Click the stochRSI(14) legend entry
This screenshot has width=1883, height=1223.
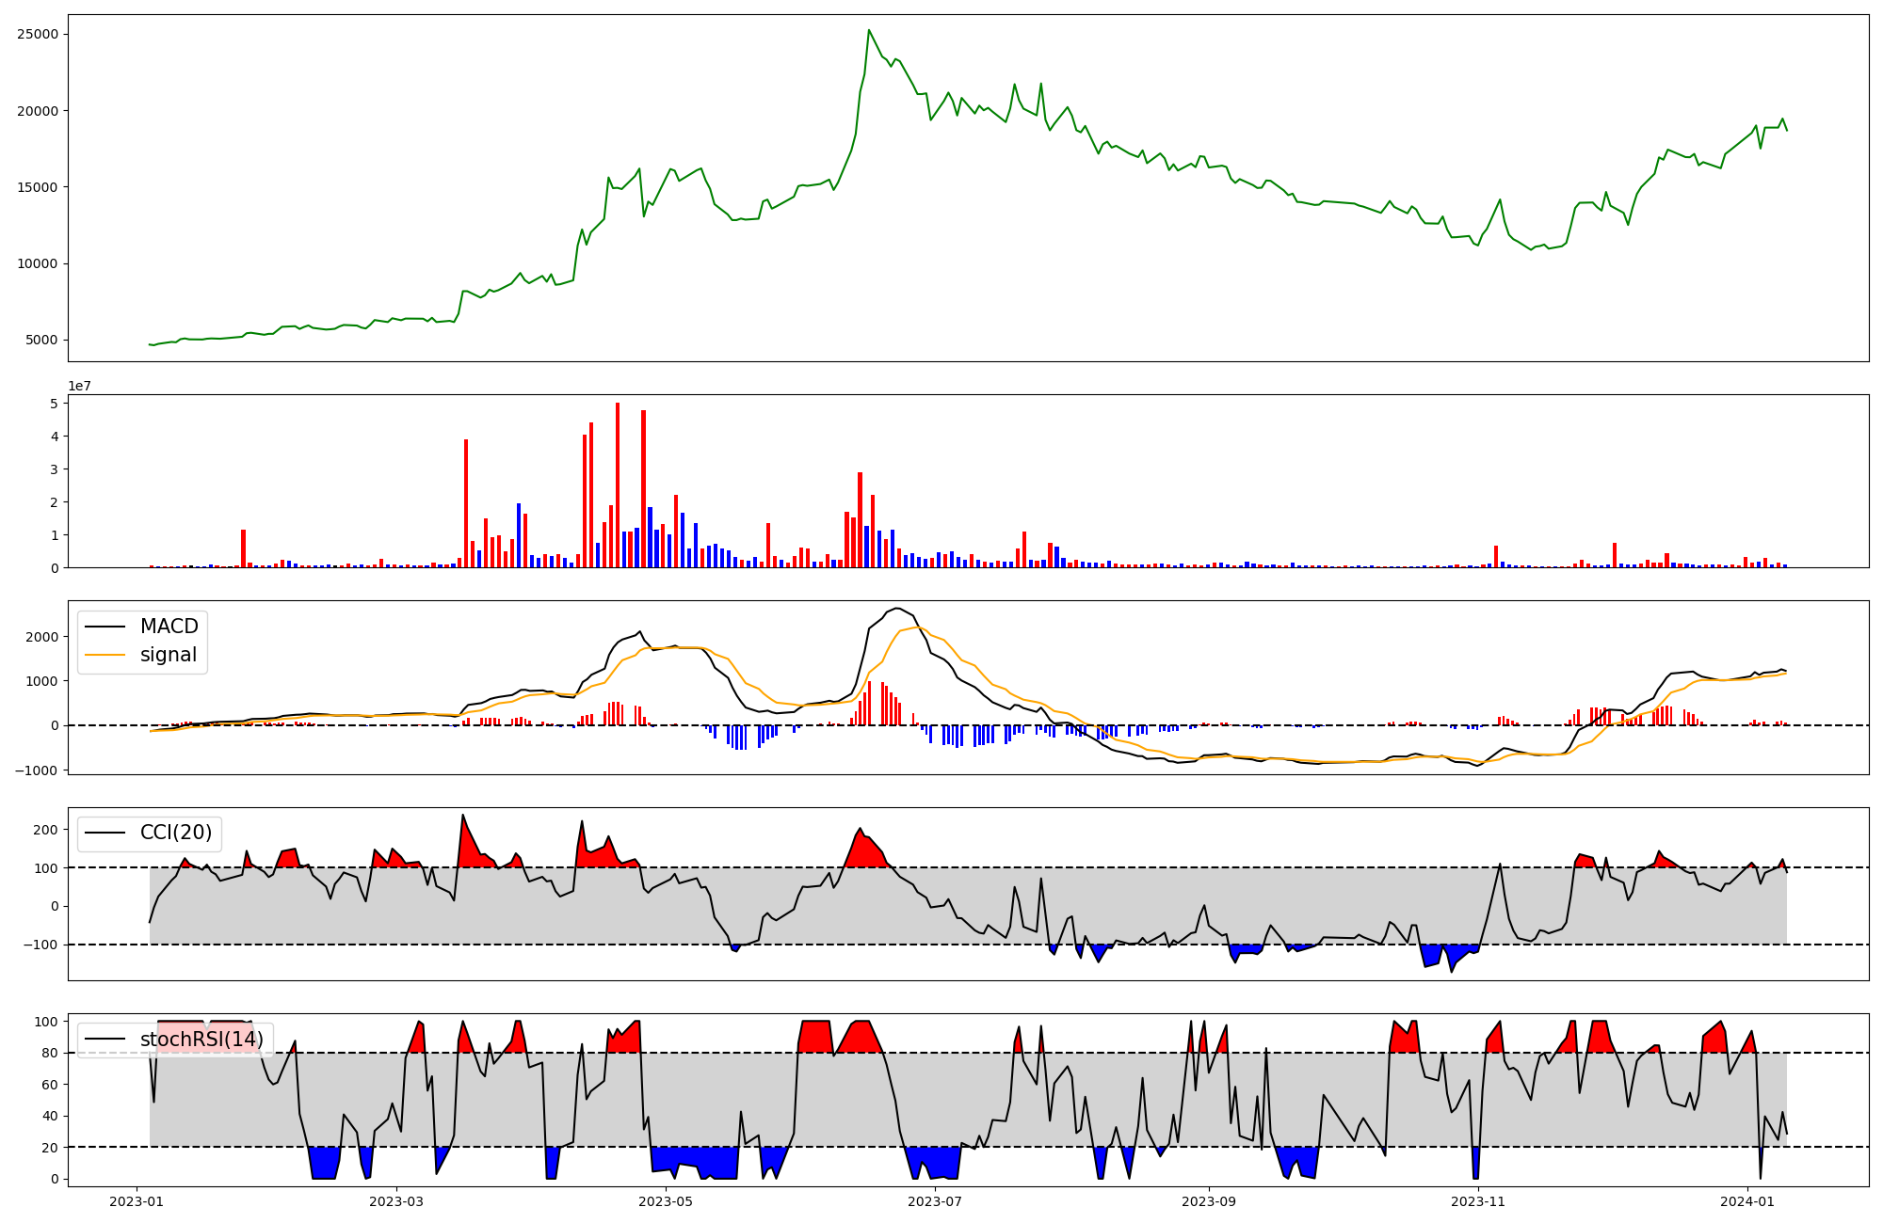[x=201, y=1040]
